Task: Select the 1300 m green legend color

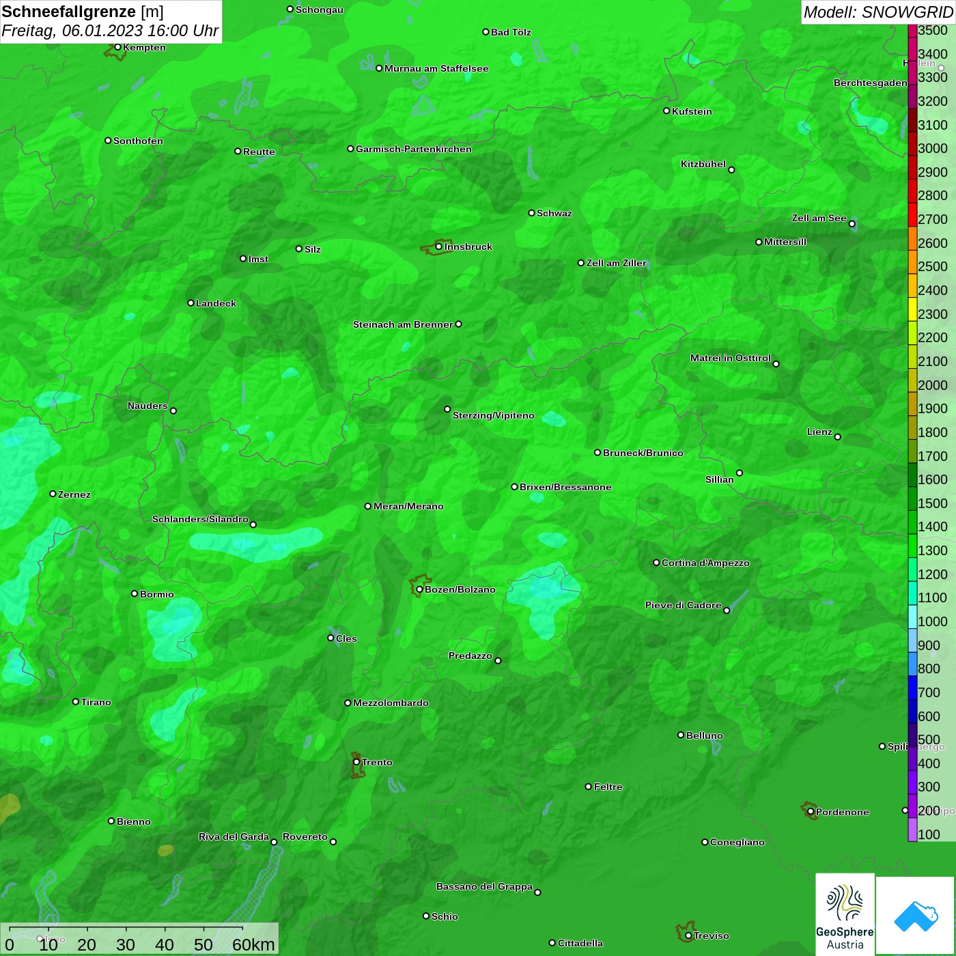Action: (912, 546)
